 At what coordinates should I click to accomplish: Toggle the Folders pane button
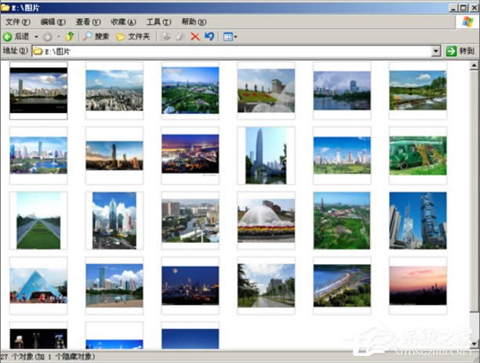(133, 36)
